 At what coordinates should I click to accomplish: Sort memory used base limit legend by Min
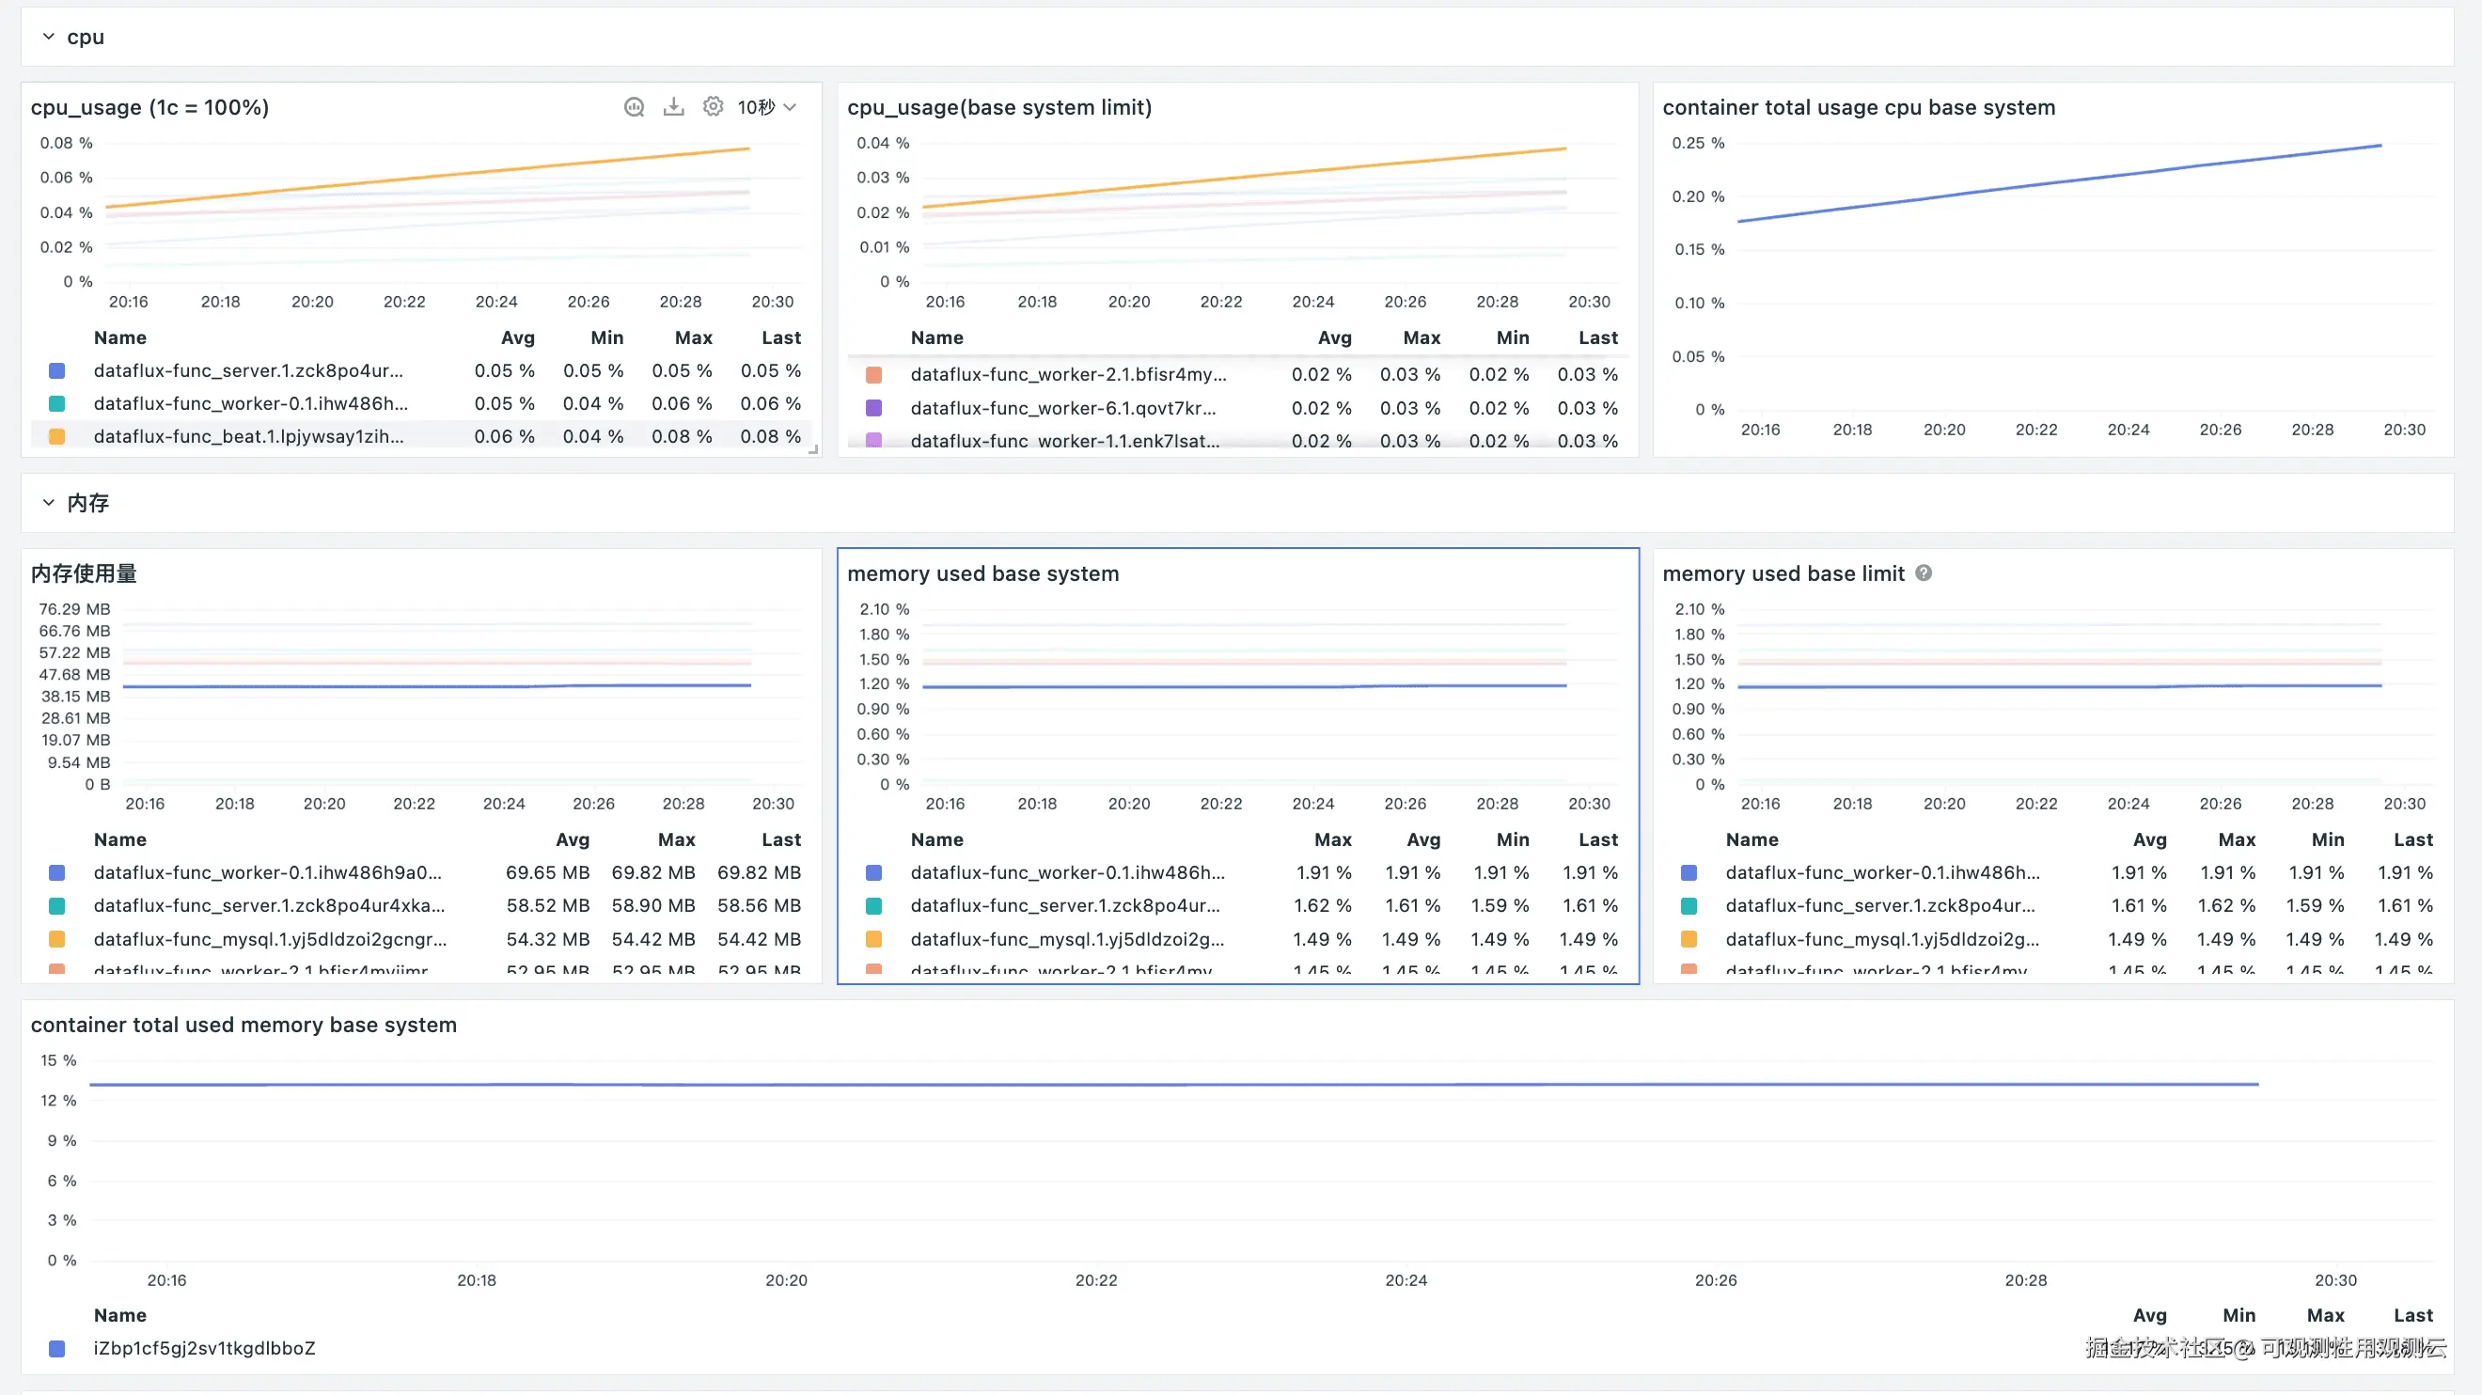click(x=2327, y=840)
